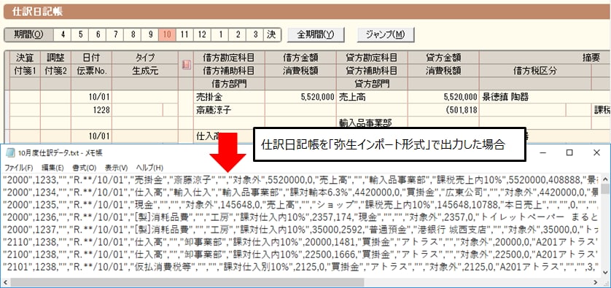Select month 1 in period bar

220,34
